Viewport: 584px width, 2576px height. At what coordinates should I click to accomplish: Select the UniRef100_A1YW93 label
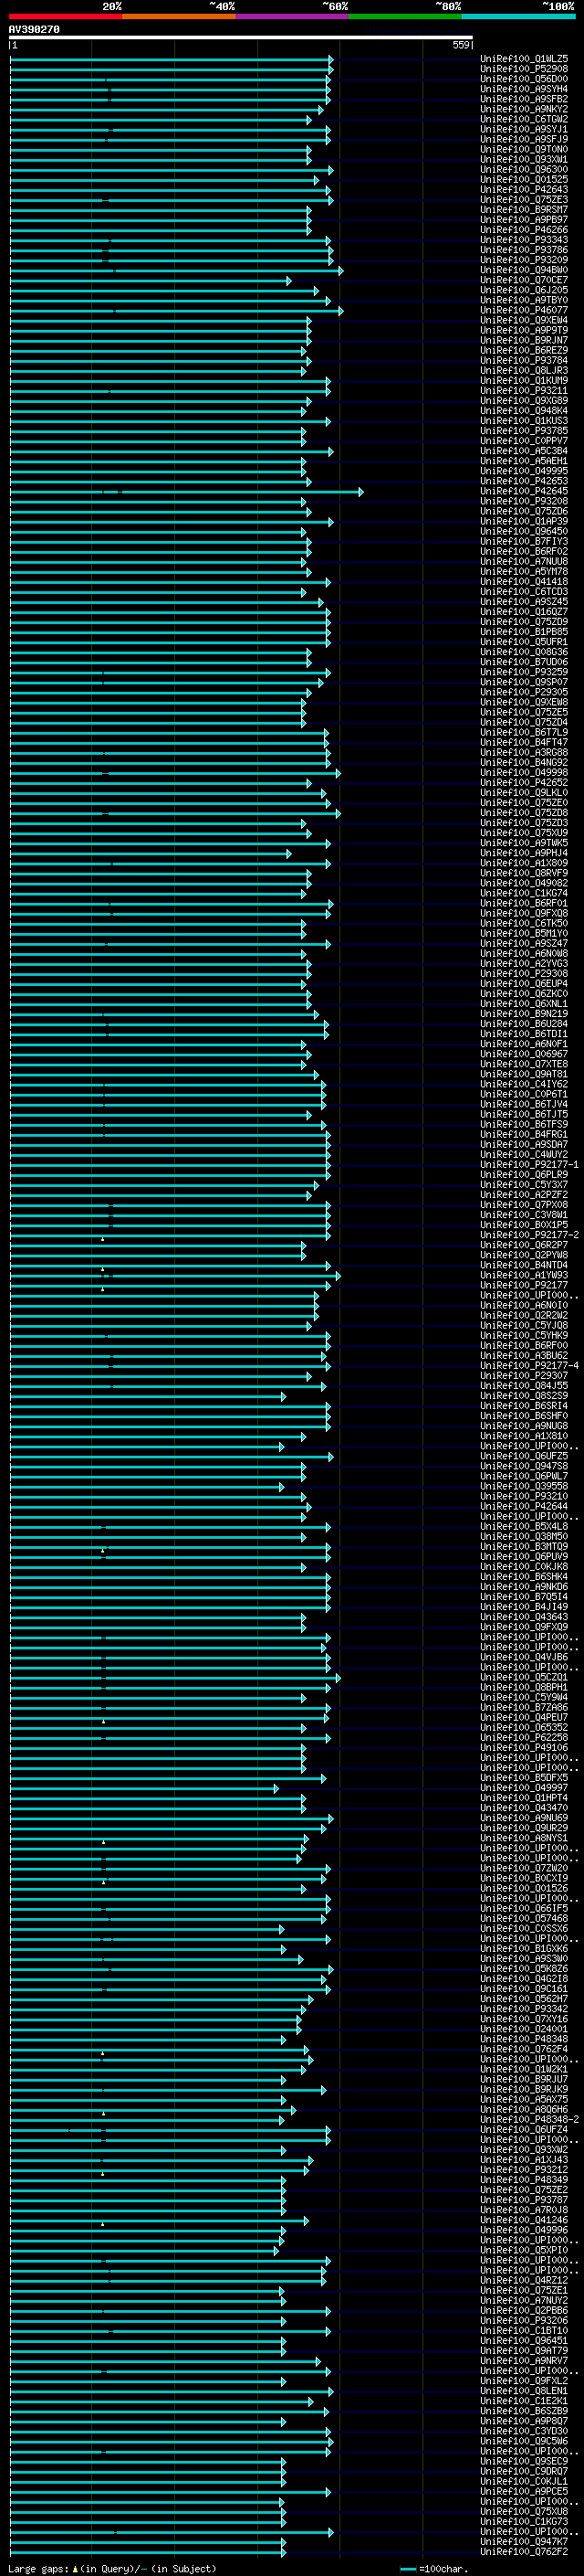524,1275
